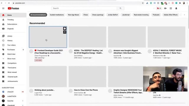
Task: Select the Adobe After Effects chip
Action: click(x=171, y=15)
